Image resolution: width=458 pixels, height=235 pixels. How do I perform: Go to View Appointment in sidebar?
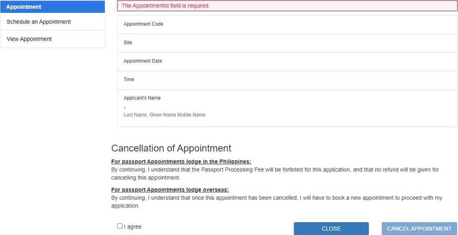click(29, 39)
